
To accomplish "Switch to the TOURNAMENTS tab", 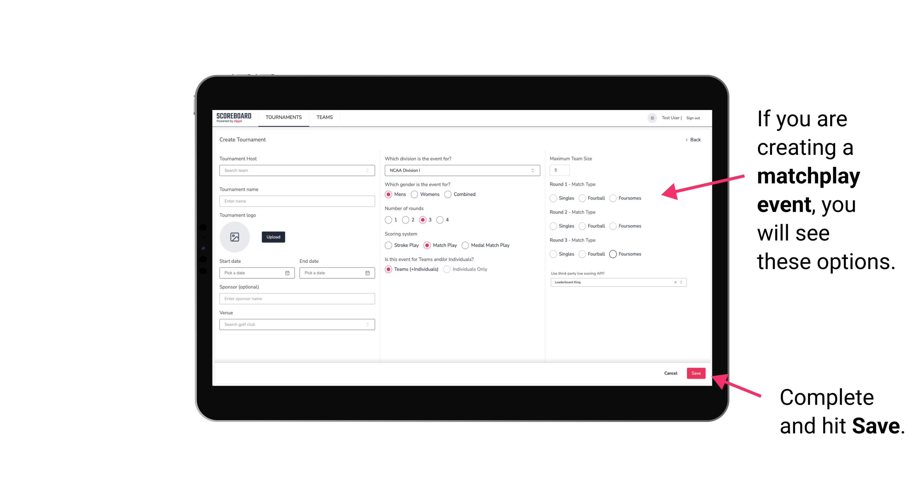I will [x=283, y=117].
